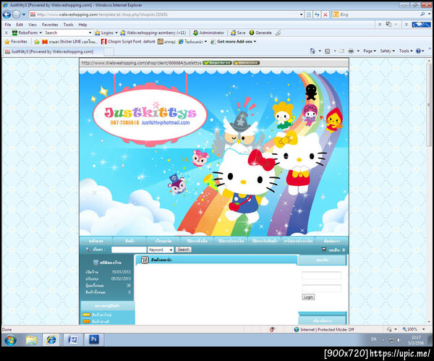The height and width of the screenshot is (361, 434).
Task: Open the Edit menu
Action: click(20, 25)
